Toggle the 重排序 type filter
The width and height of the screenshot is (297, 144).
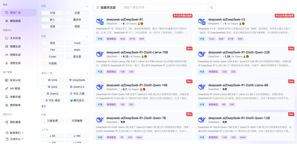[x=77, y=20]
